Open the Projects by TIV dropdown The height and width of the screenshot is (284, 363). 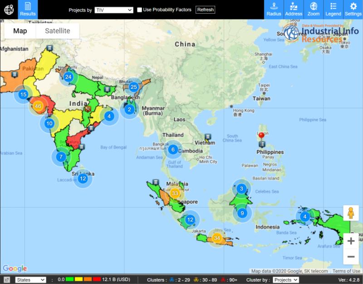pyautogui.click(x=113, y=10)
